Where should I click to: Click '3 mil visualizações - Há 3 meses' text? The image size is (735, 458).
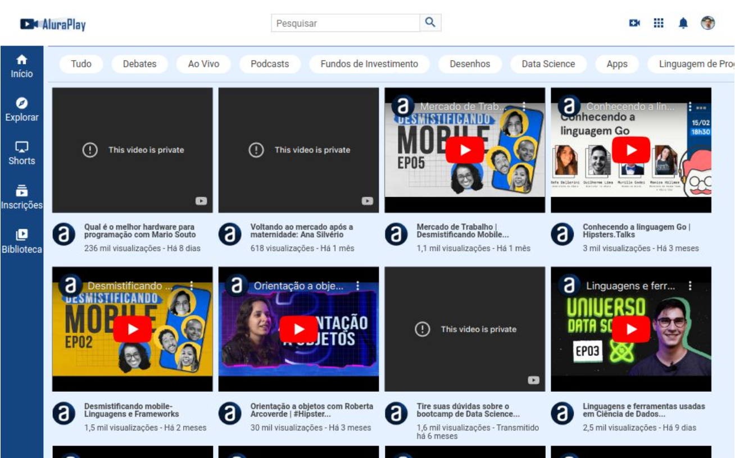pos(641,248)
